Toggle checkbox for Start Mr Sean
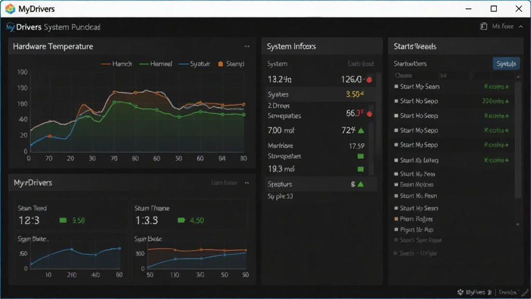This screenshot has width=531, height=299. (396, 87)
